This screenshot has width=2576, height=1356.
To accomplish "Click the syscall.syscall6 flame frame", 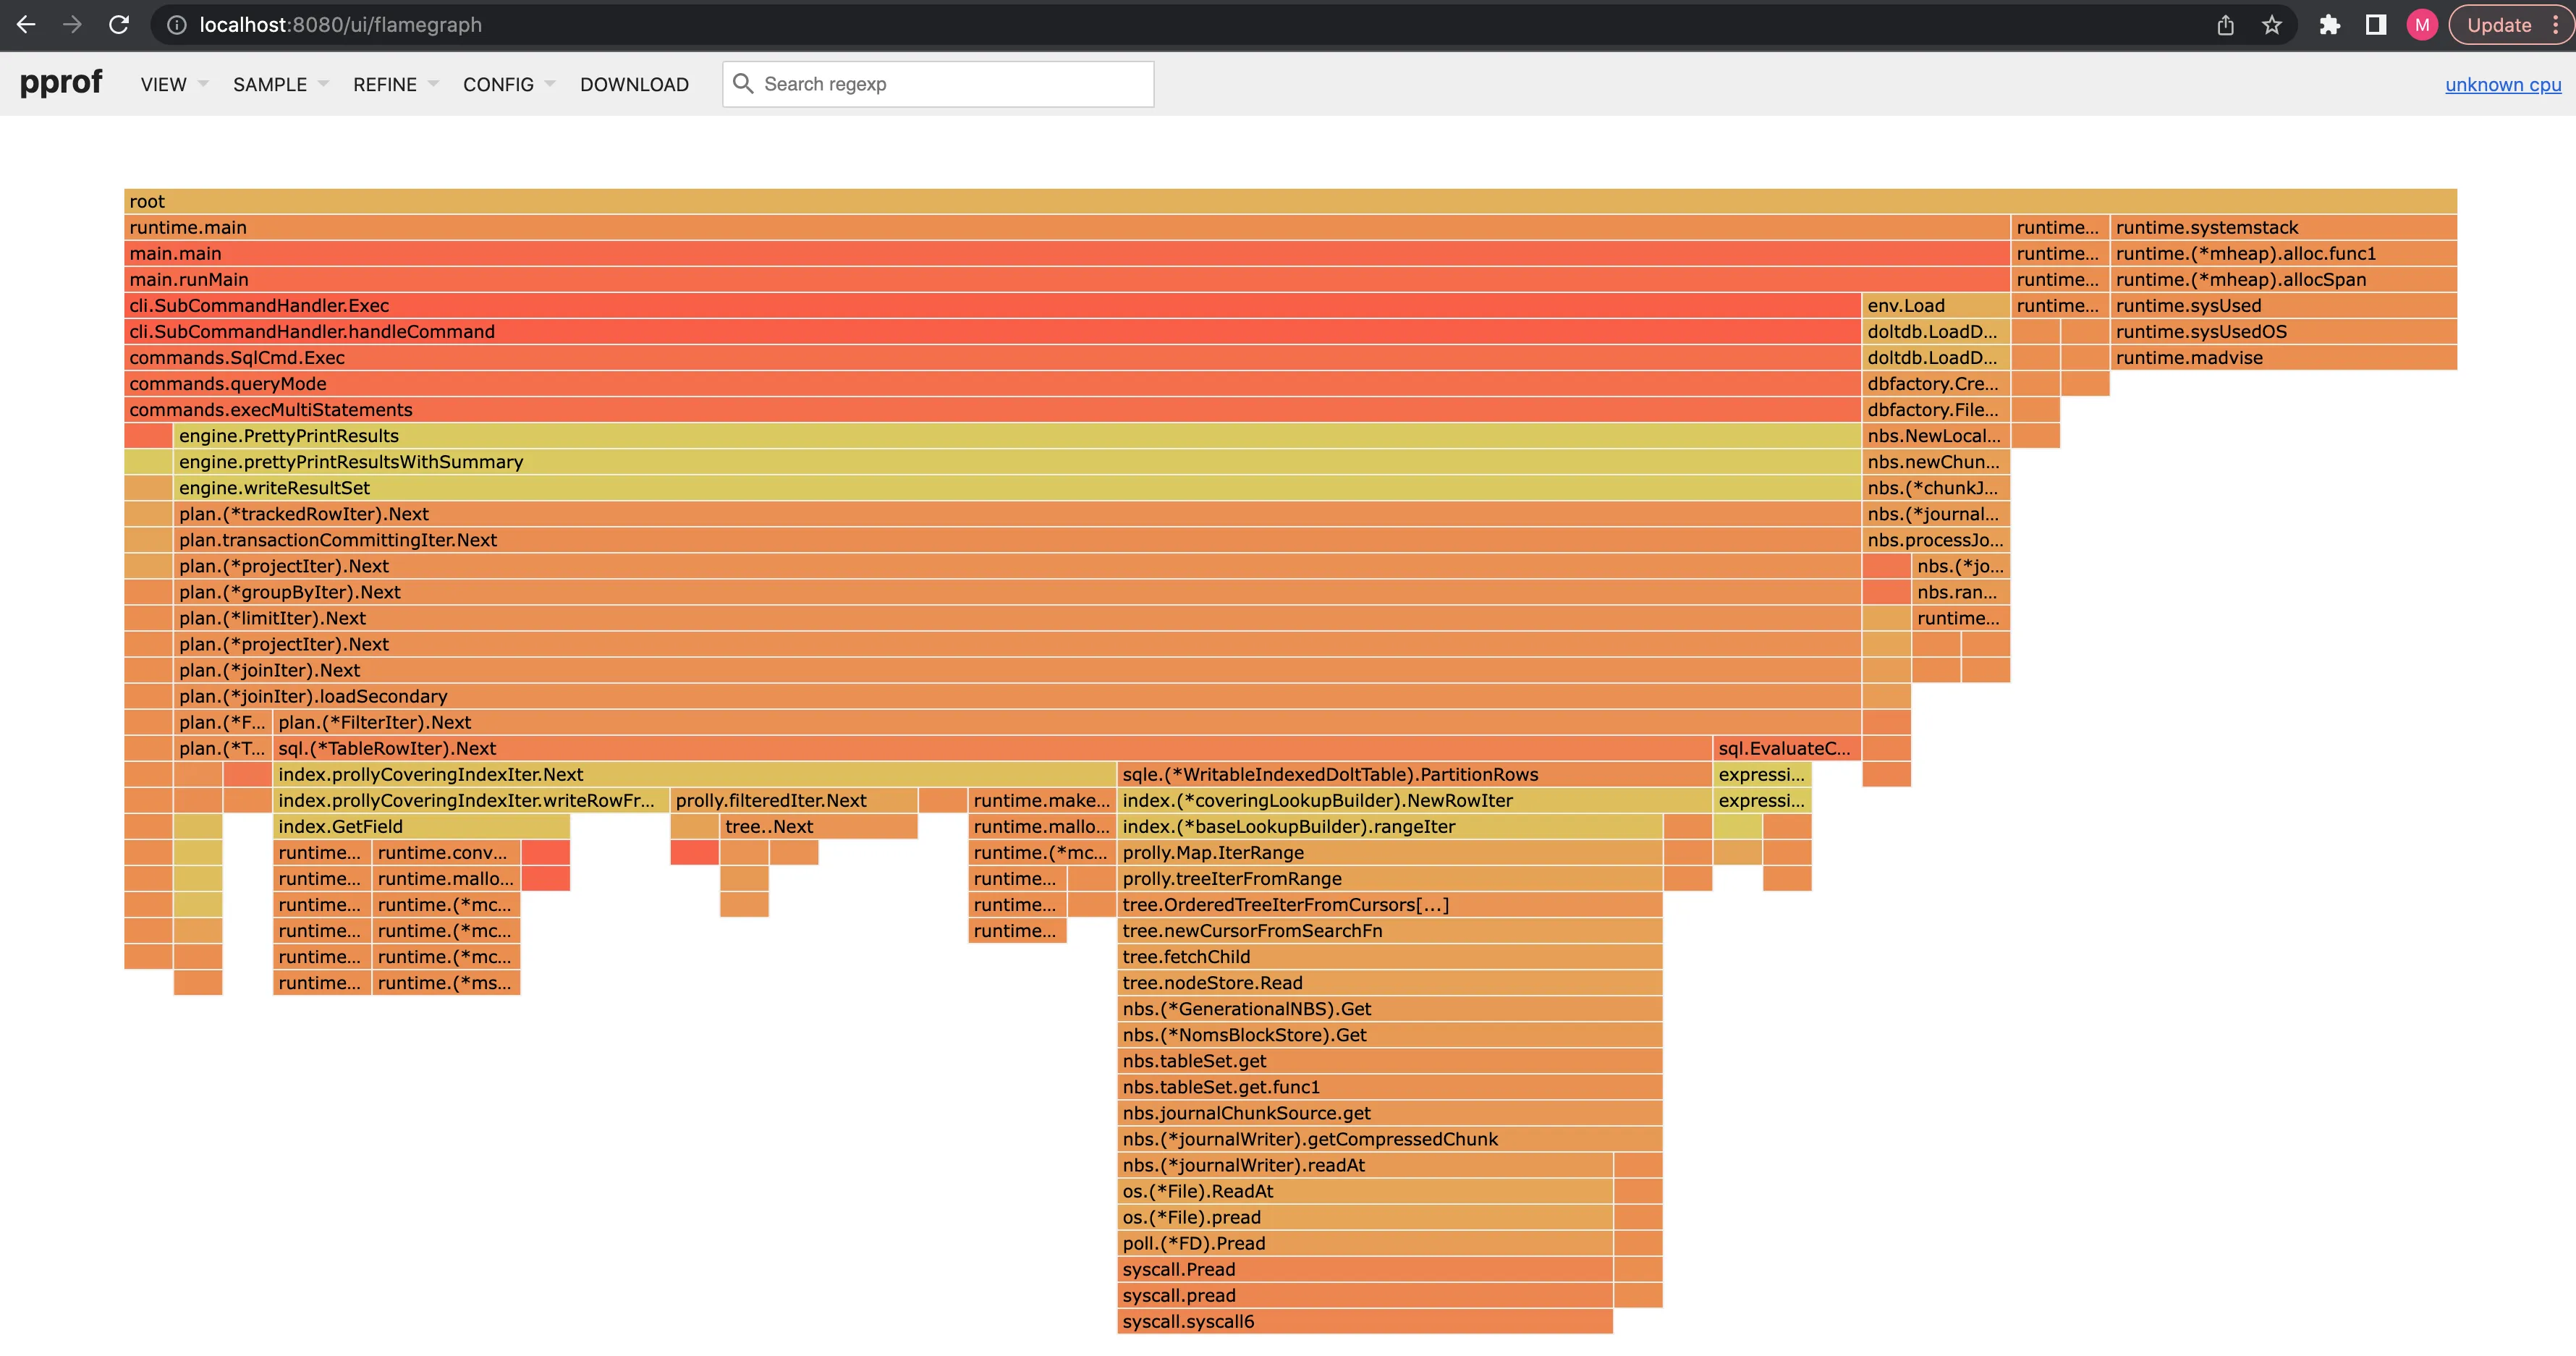I will point(1364,1322).
